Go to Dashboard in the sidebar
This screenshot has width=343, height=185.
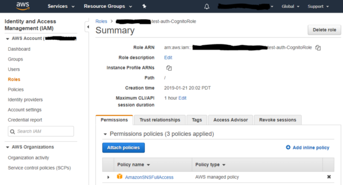coord(19,49)
